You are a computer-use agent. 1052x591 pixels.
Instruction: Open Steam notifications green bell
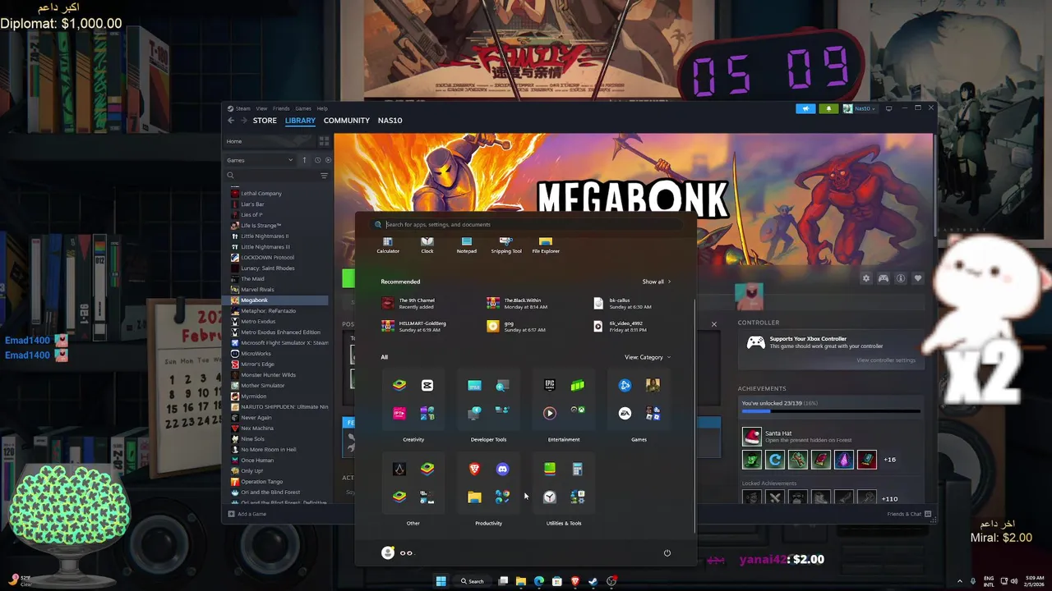click(x=828, y=108)
